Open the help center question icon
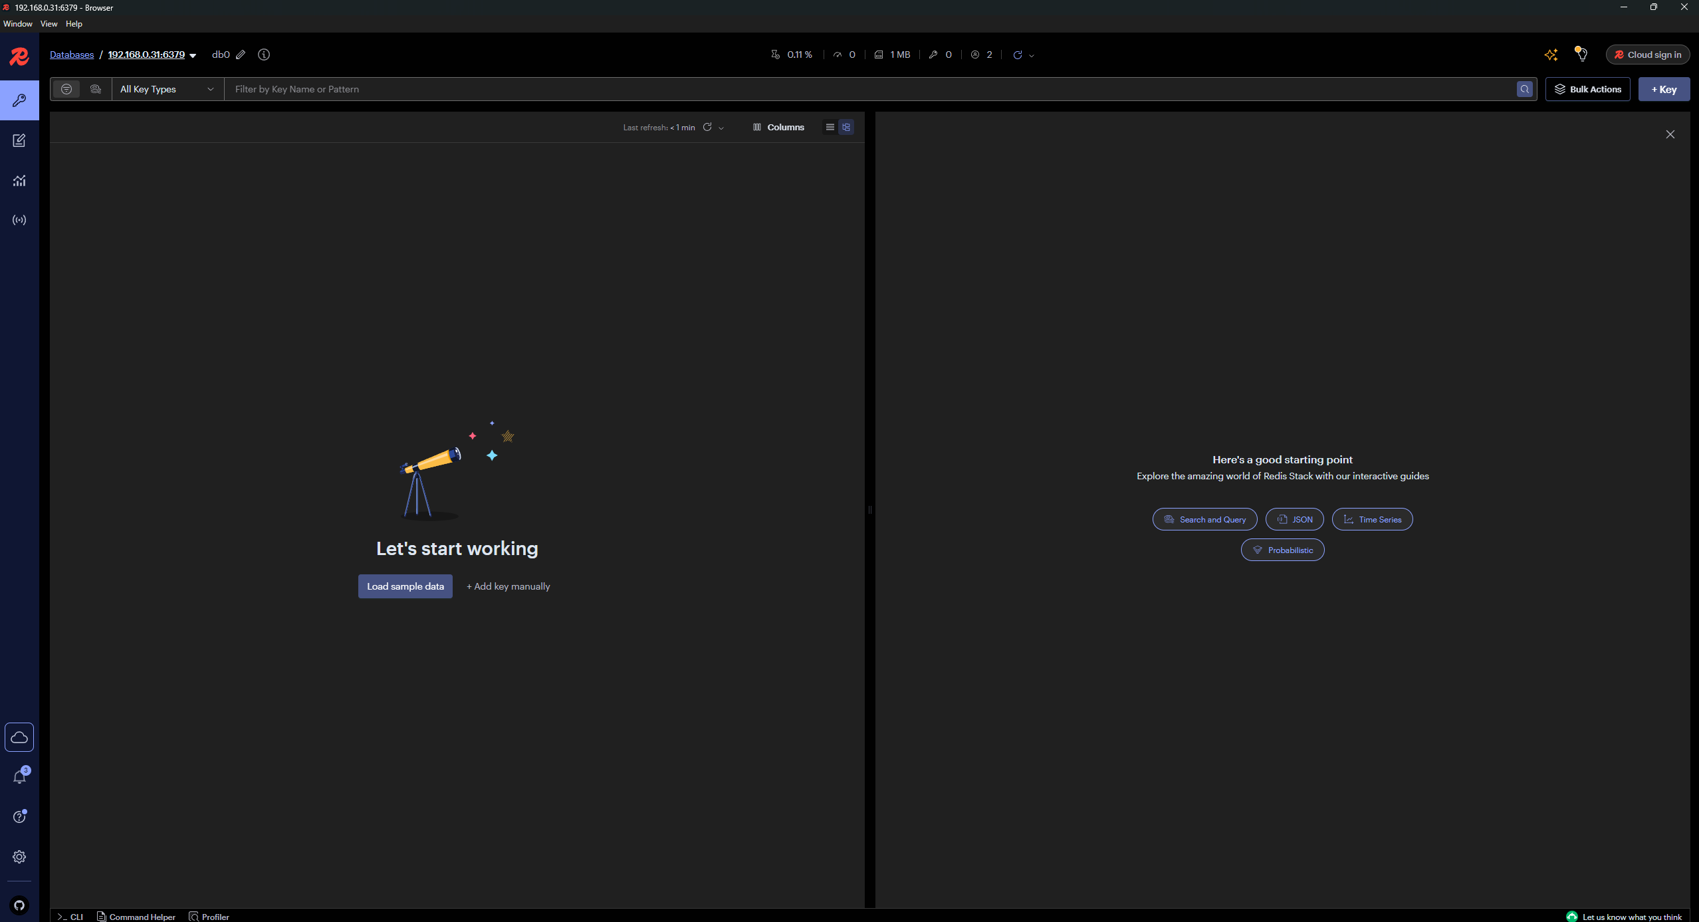 point(19,817)
